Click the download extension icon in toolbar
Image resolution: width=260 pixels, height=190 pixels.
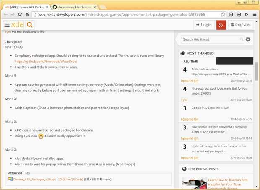pyautogui.click(x=231, y=15)
